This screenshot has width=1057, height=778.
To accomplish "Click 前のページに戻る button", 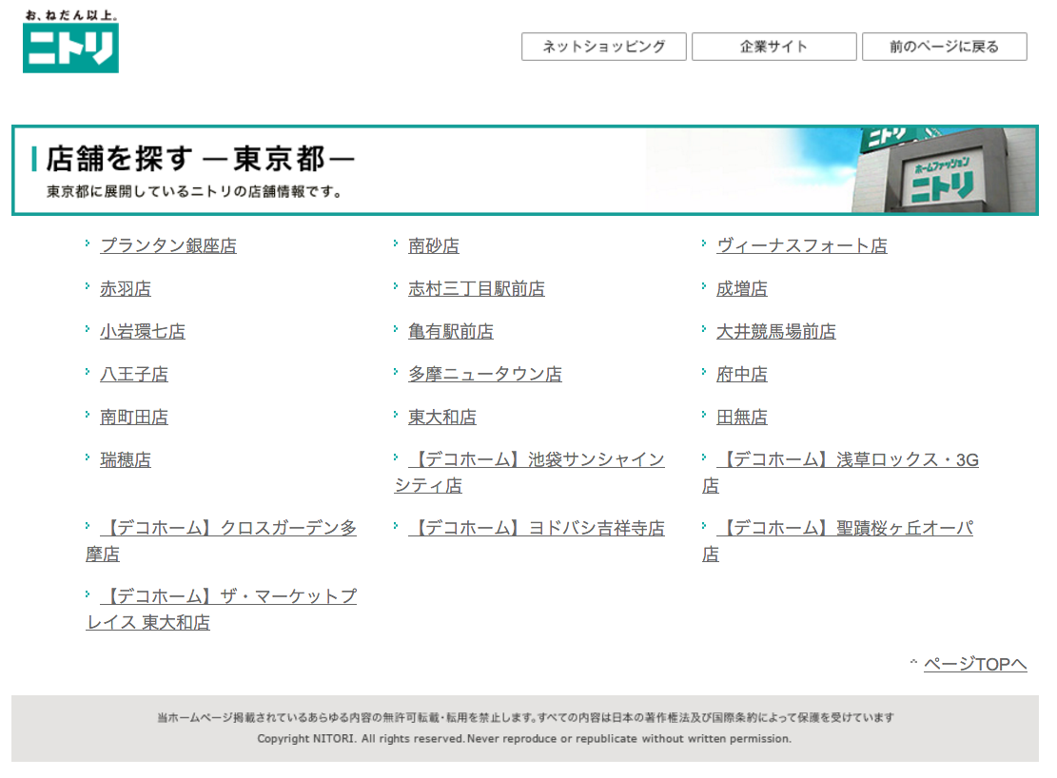I will [944, 47].
